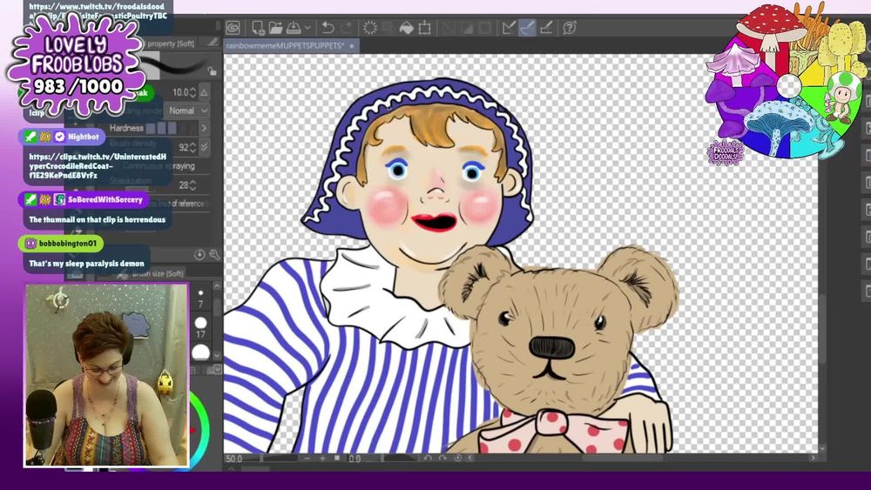Image resolution: width=871 pixels, height=490 pixels.
Task: Click the Scale/Rotate transform icon
Action: pyautogui.click(x=424, y=28)
